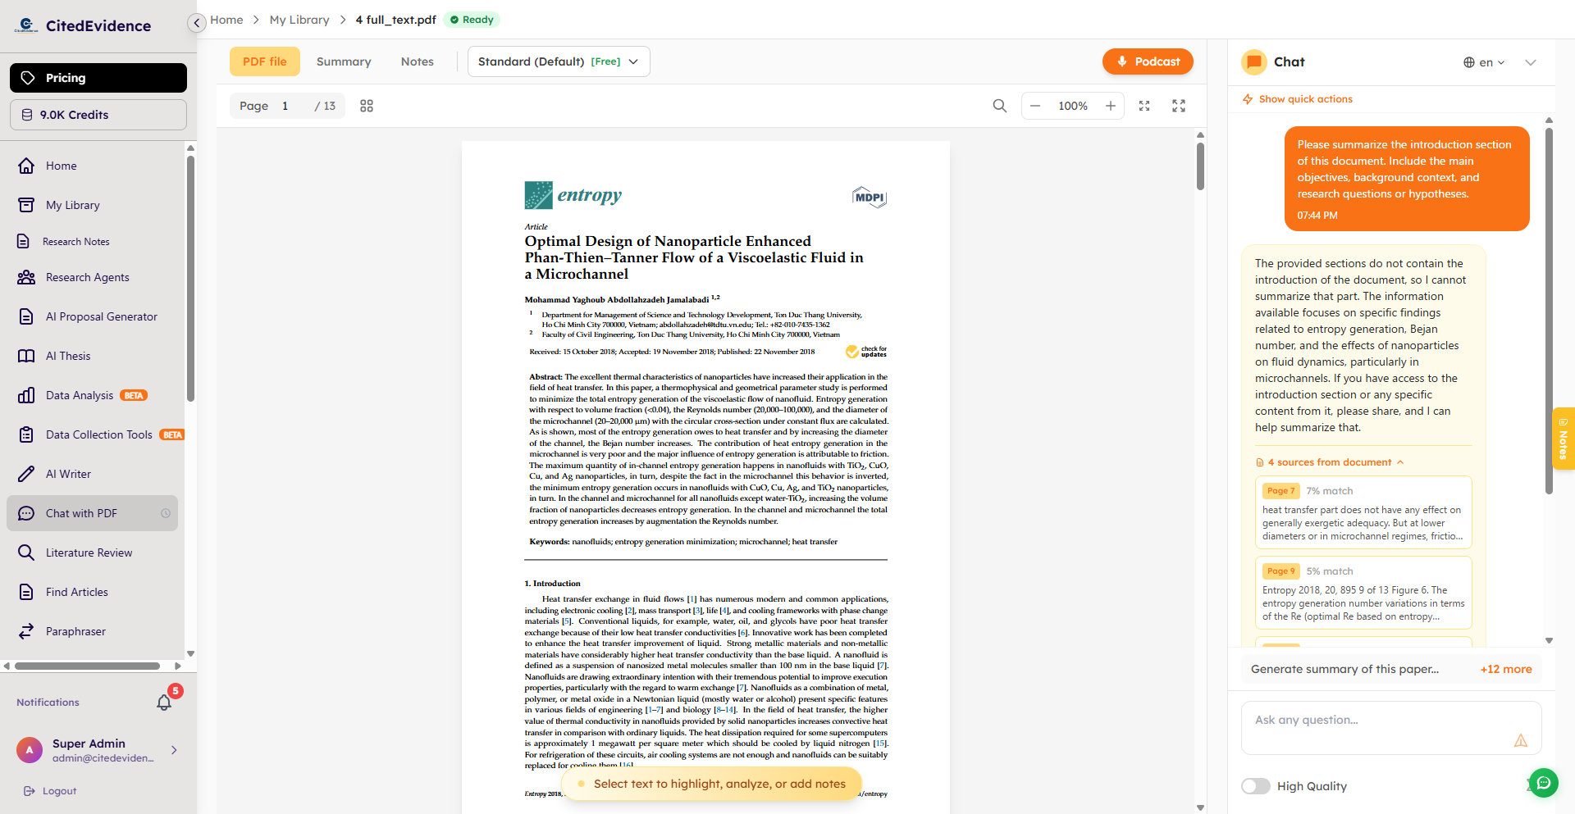Zoom in on the PDF document

tap(1110, 106)
